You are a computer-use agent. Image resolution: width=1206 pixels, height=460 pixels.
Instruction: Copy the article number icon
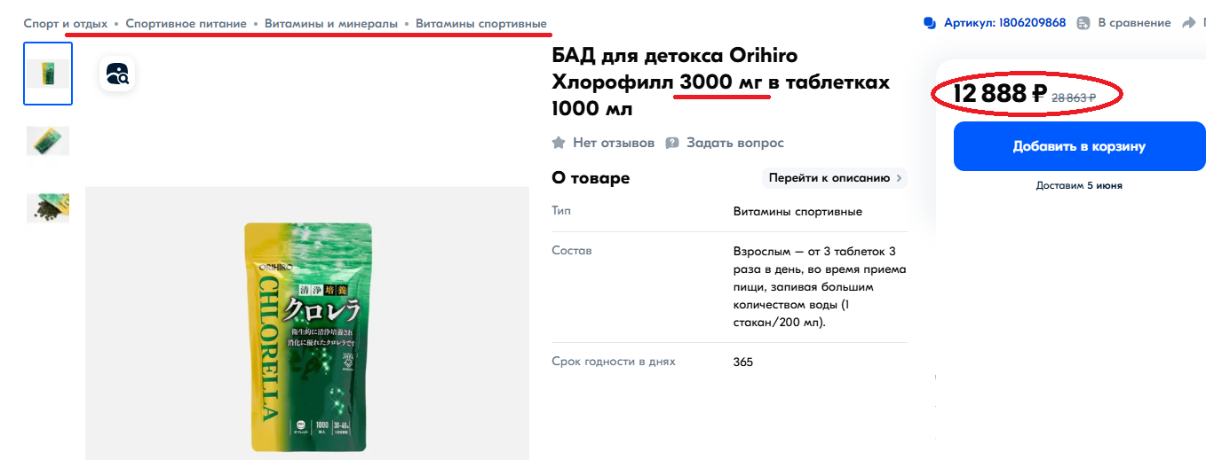930,23
